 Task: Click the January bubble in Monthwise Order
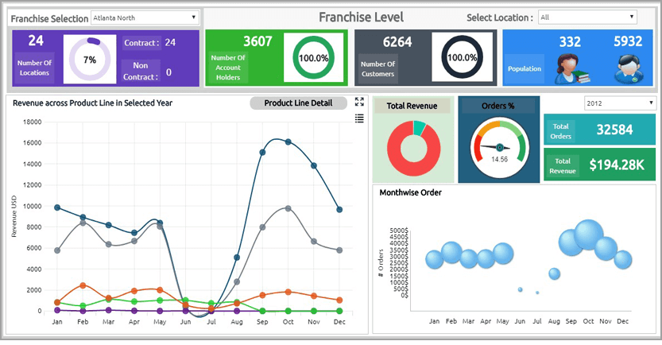(x=435, y=260)
